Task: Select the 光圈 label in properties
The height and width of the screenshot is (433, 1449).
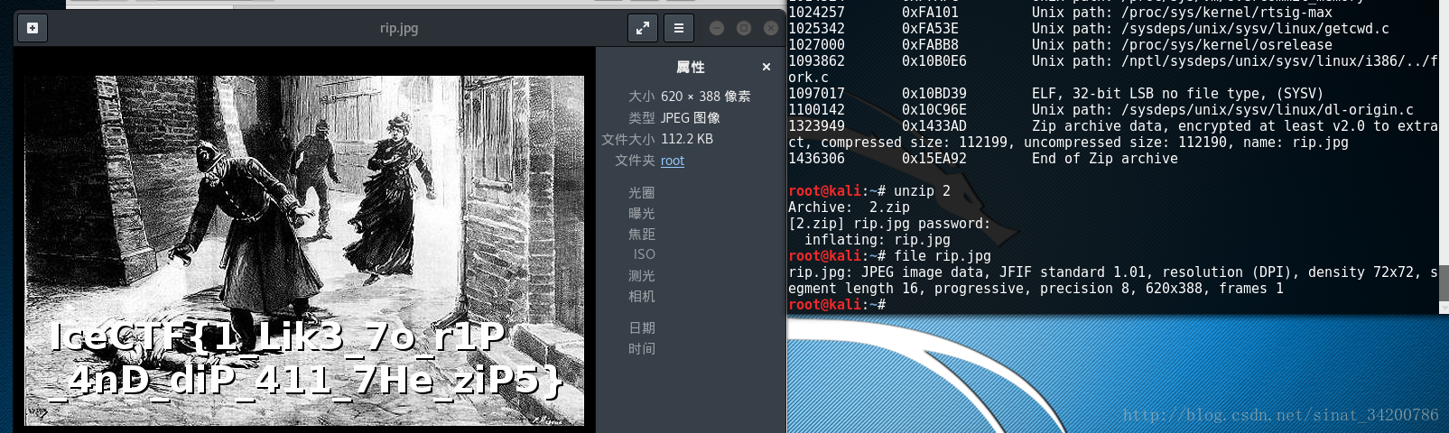Action: pos(642,192)
